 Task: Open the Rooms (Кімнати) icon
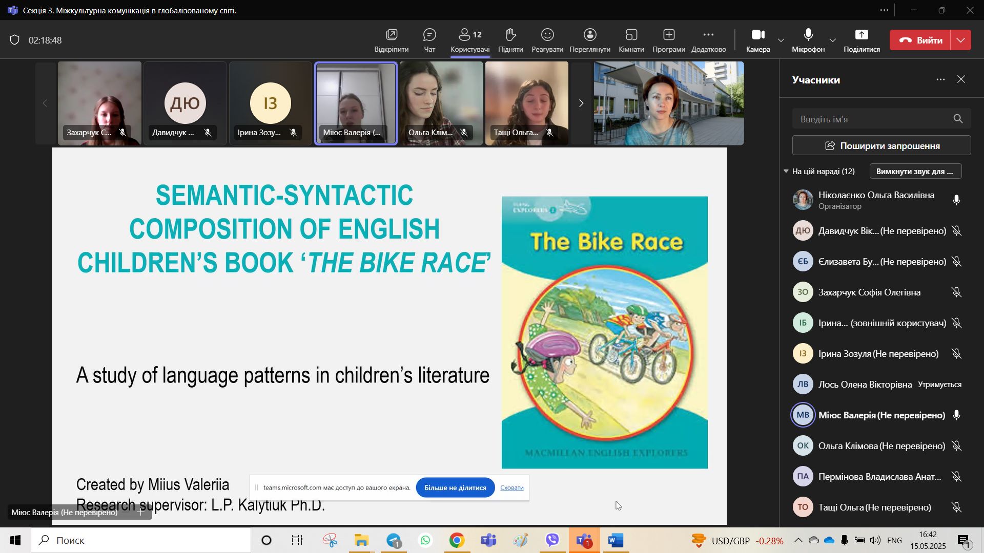[x=631, y=35]
